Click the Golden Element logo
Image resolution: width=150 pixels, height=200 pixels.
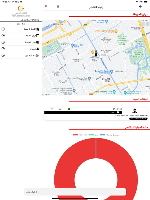coord(21,11)
